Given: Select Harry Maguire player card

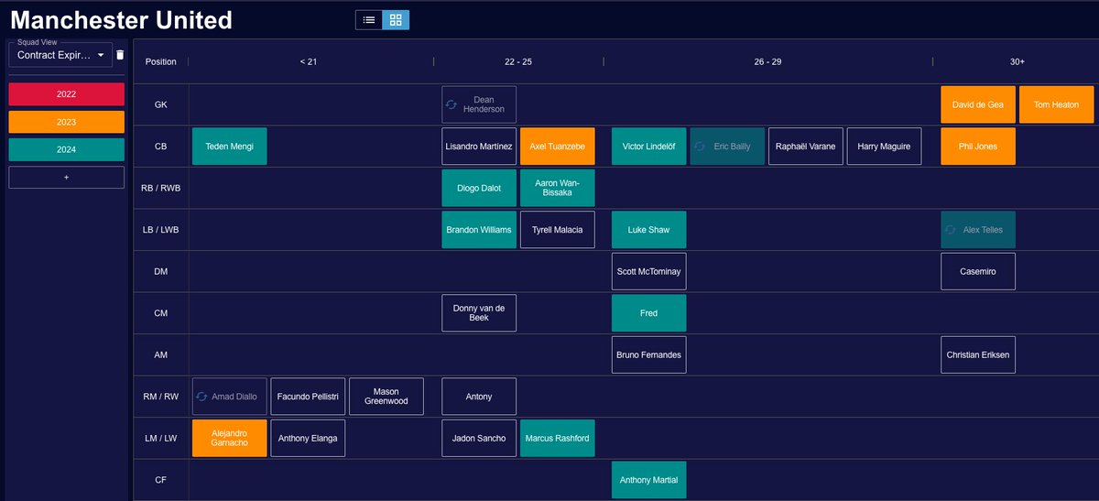Looking at the screenshot, I should 884,147.
